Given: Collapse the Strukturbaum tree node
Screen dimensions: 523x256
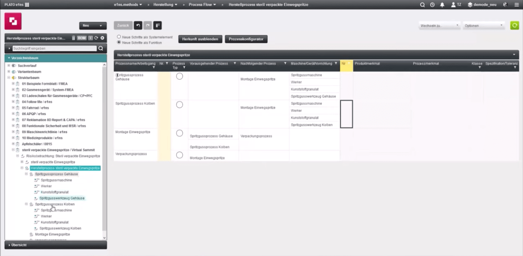Looking at the screenshot, I should [x=9, y=78].
